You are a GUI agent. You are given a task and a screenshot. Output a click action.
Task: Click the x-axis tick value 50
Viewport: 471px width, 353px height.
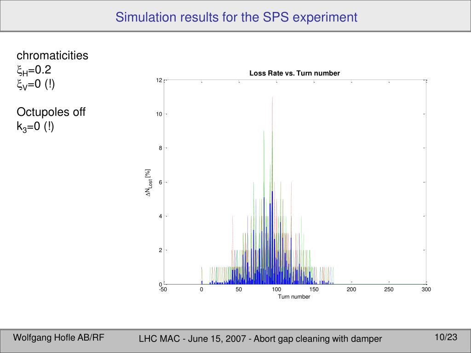[239, 290]
